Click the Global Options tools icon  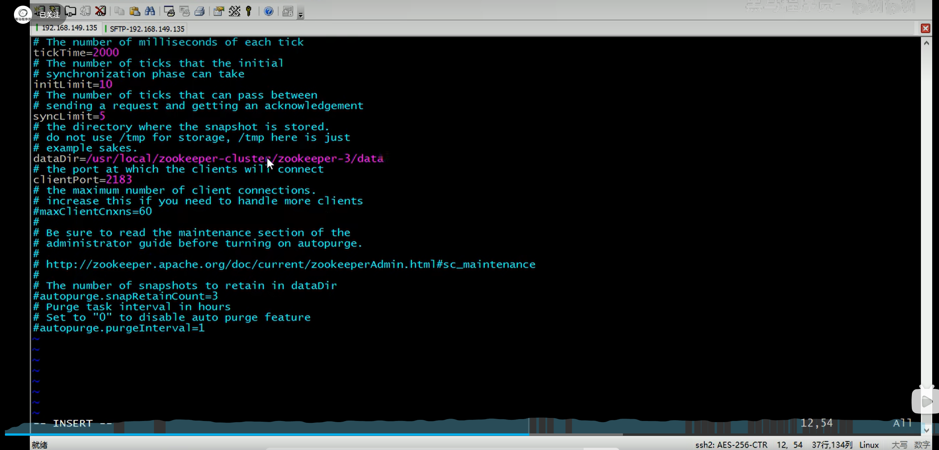[x=234, y=11]
